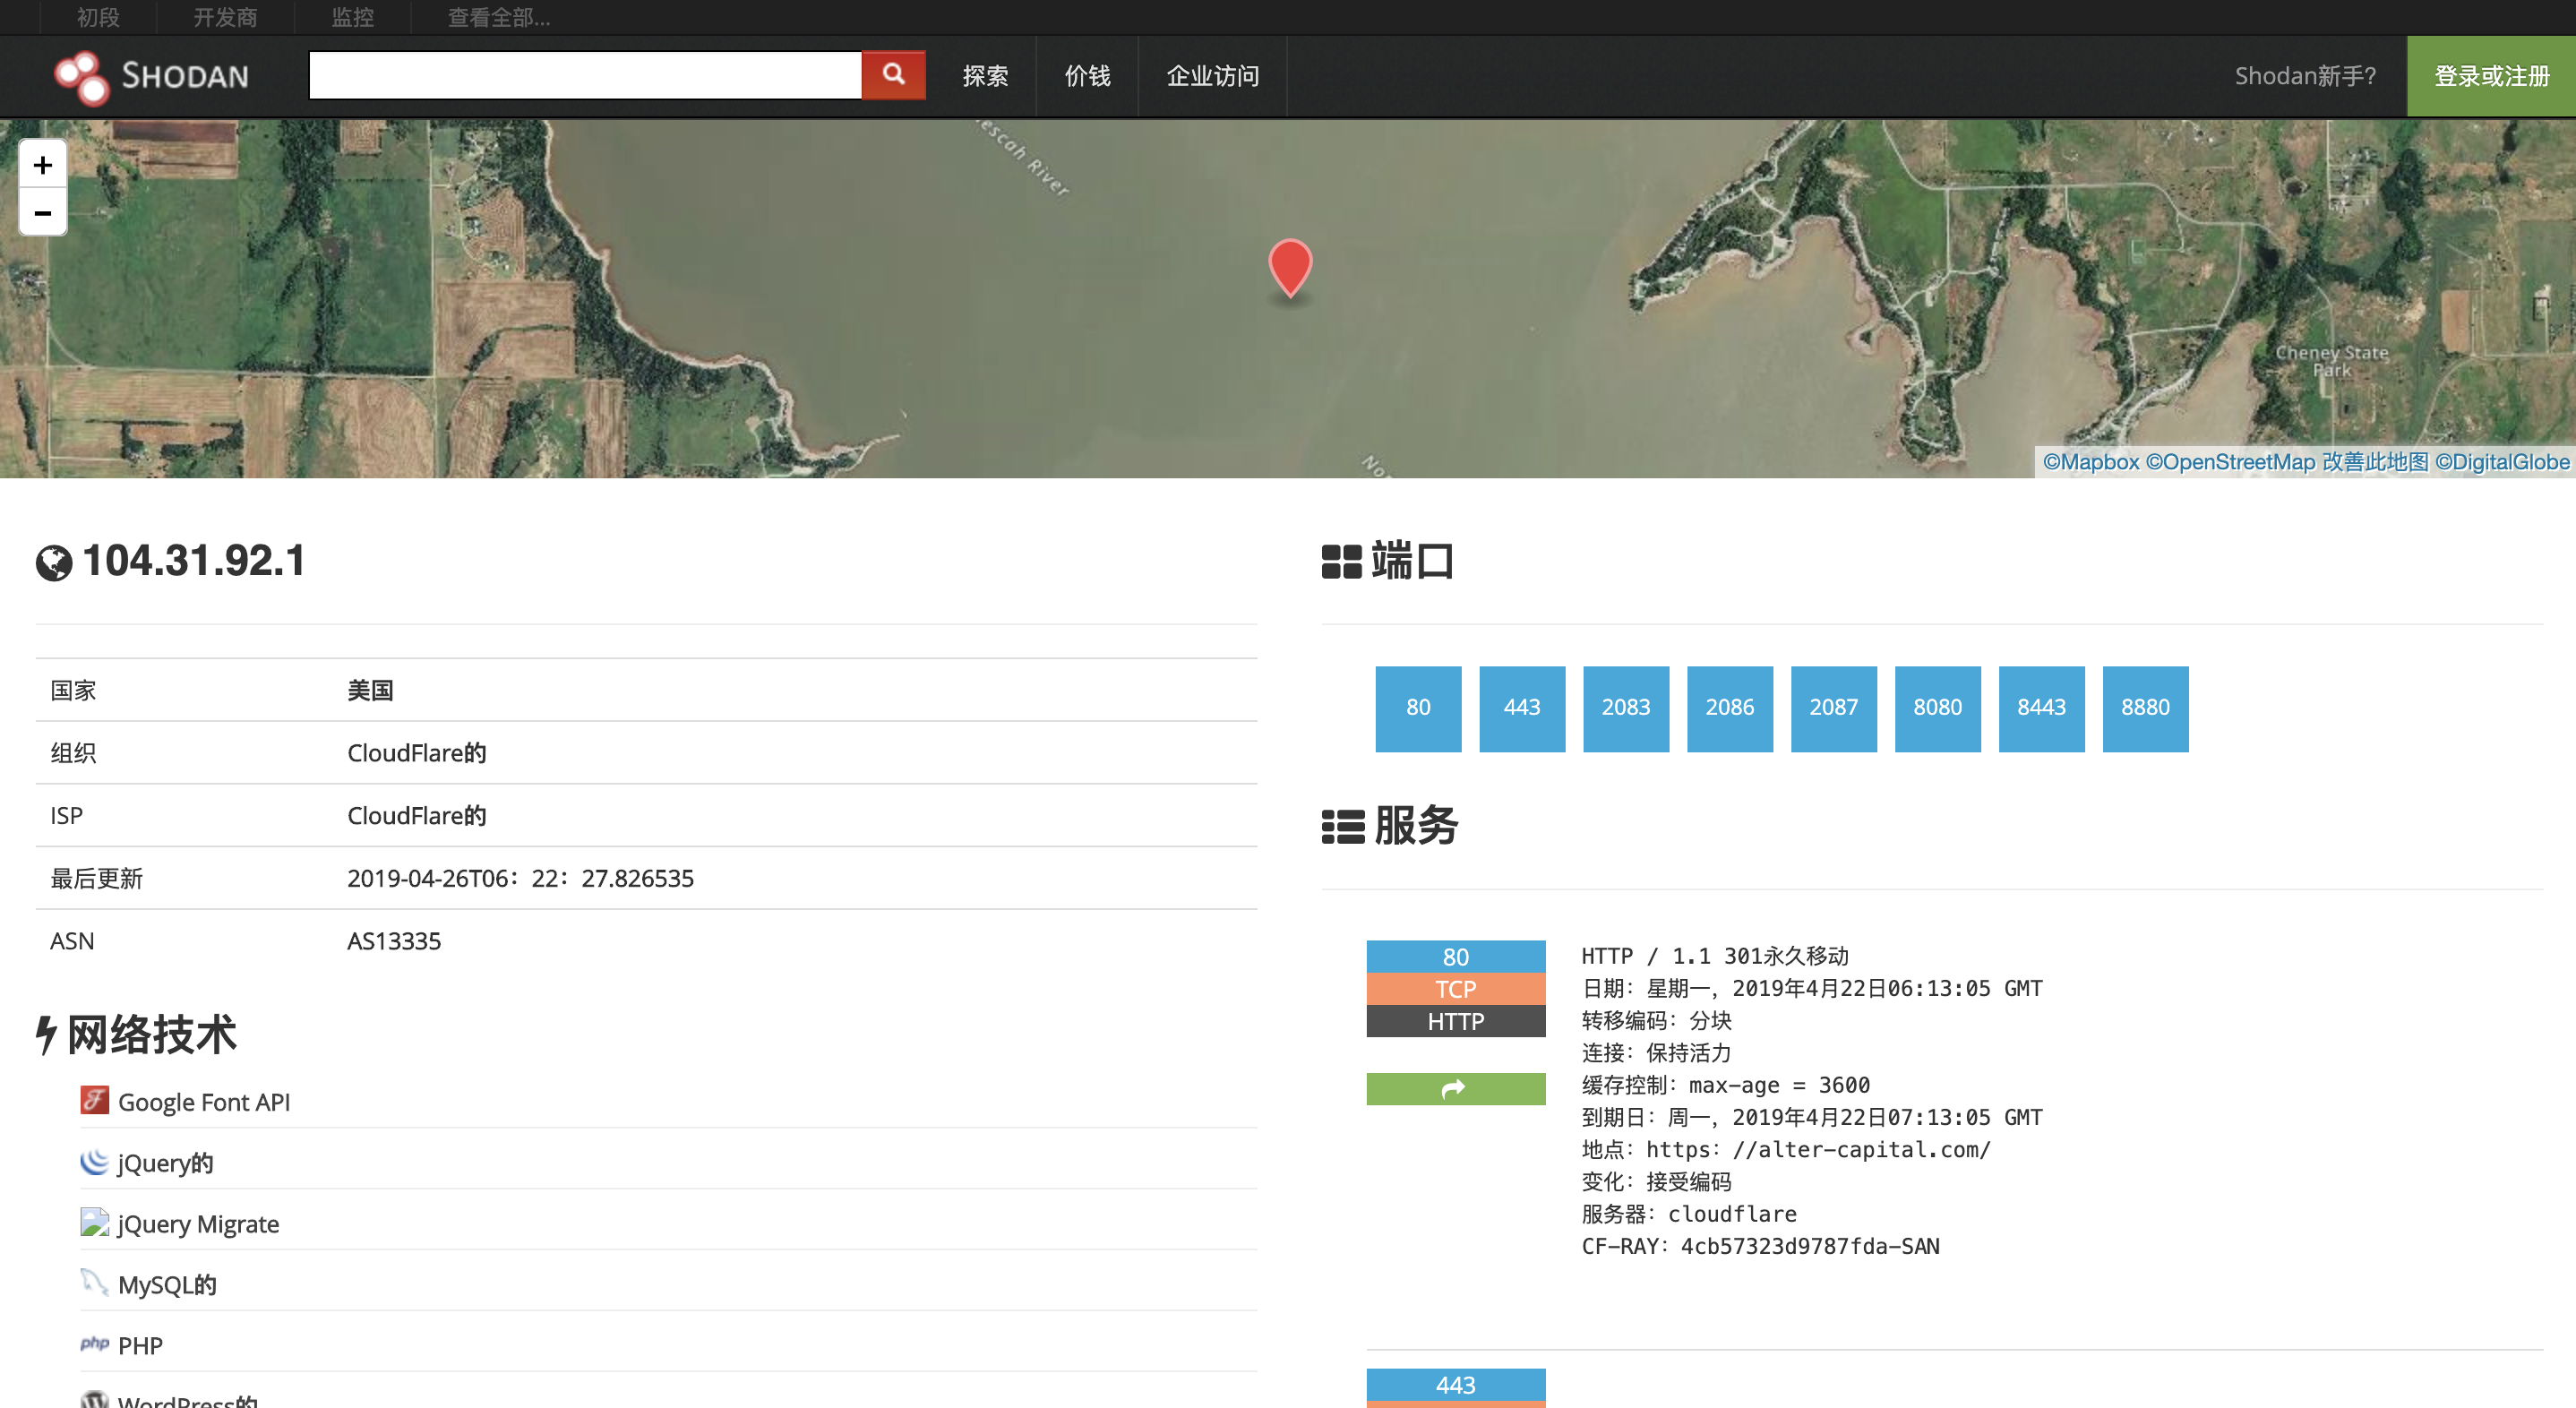
Task: Click the Shodan新手? link
Action: click(2305, 76)
